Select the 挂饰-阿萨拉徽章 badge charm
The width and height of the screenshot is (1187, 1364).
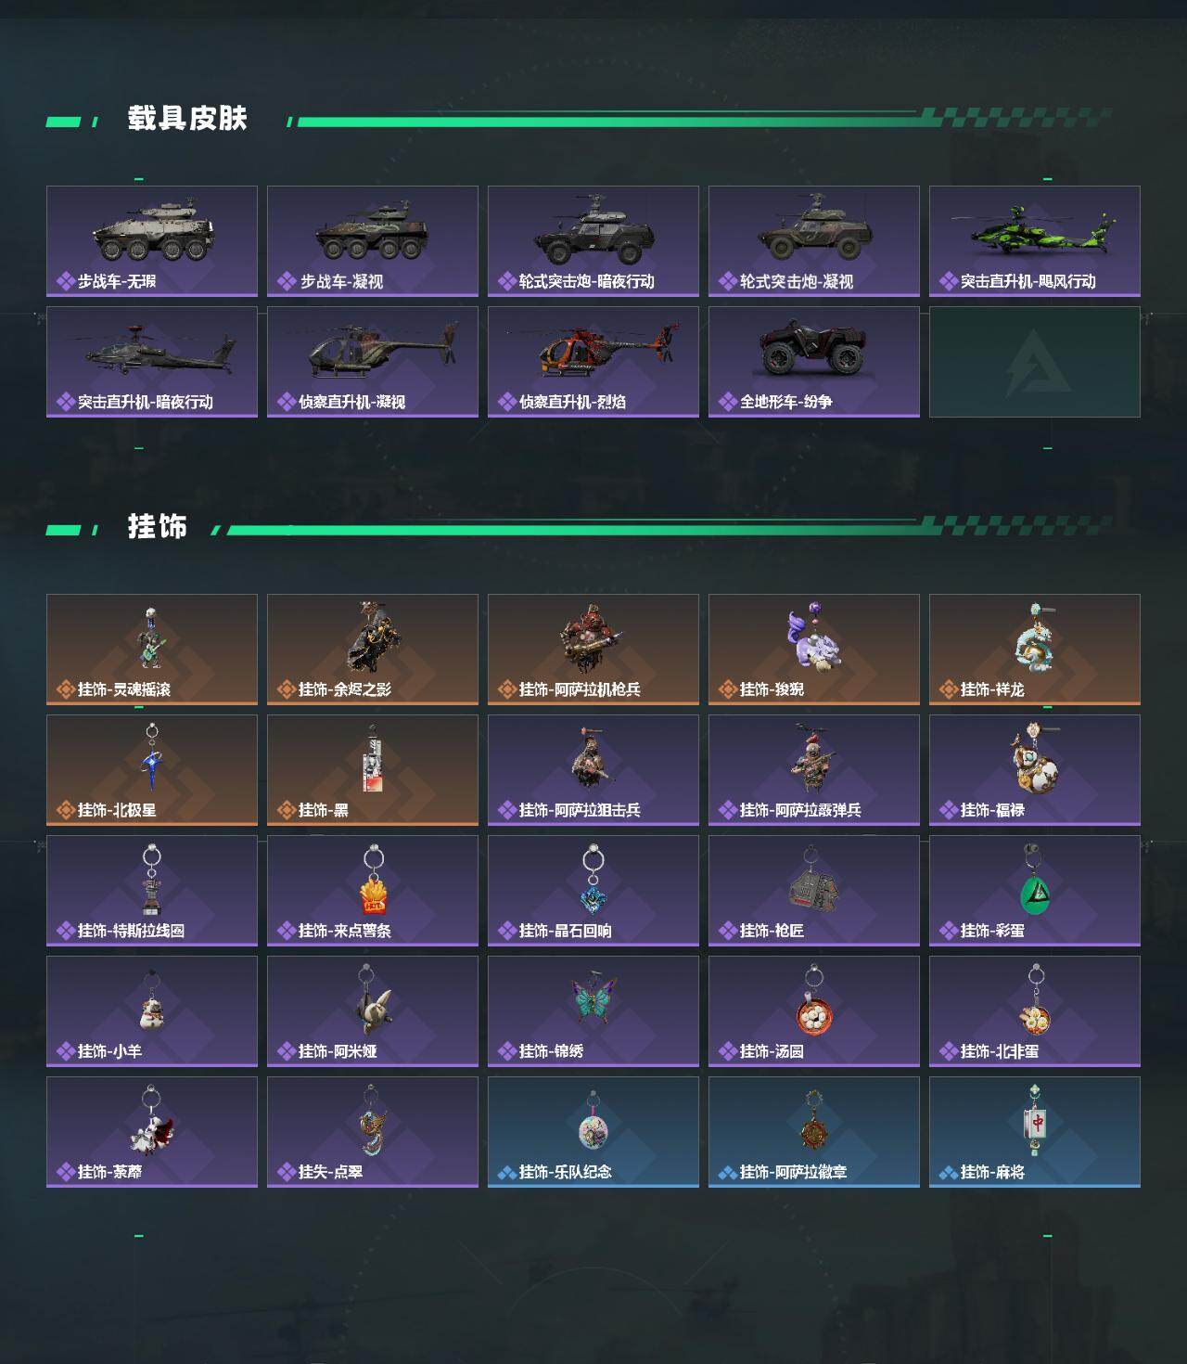814,1132
